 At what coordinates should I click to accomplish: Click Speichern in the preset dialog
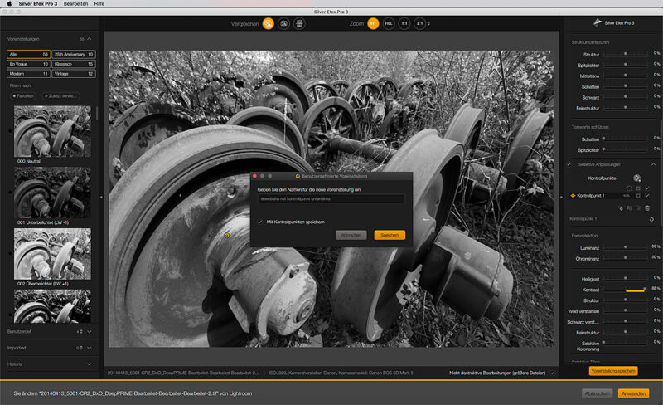click(x=390, y=235)
